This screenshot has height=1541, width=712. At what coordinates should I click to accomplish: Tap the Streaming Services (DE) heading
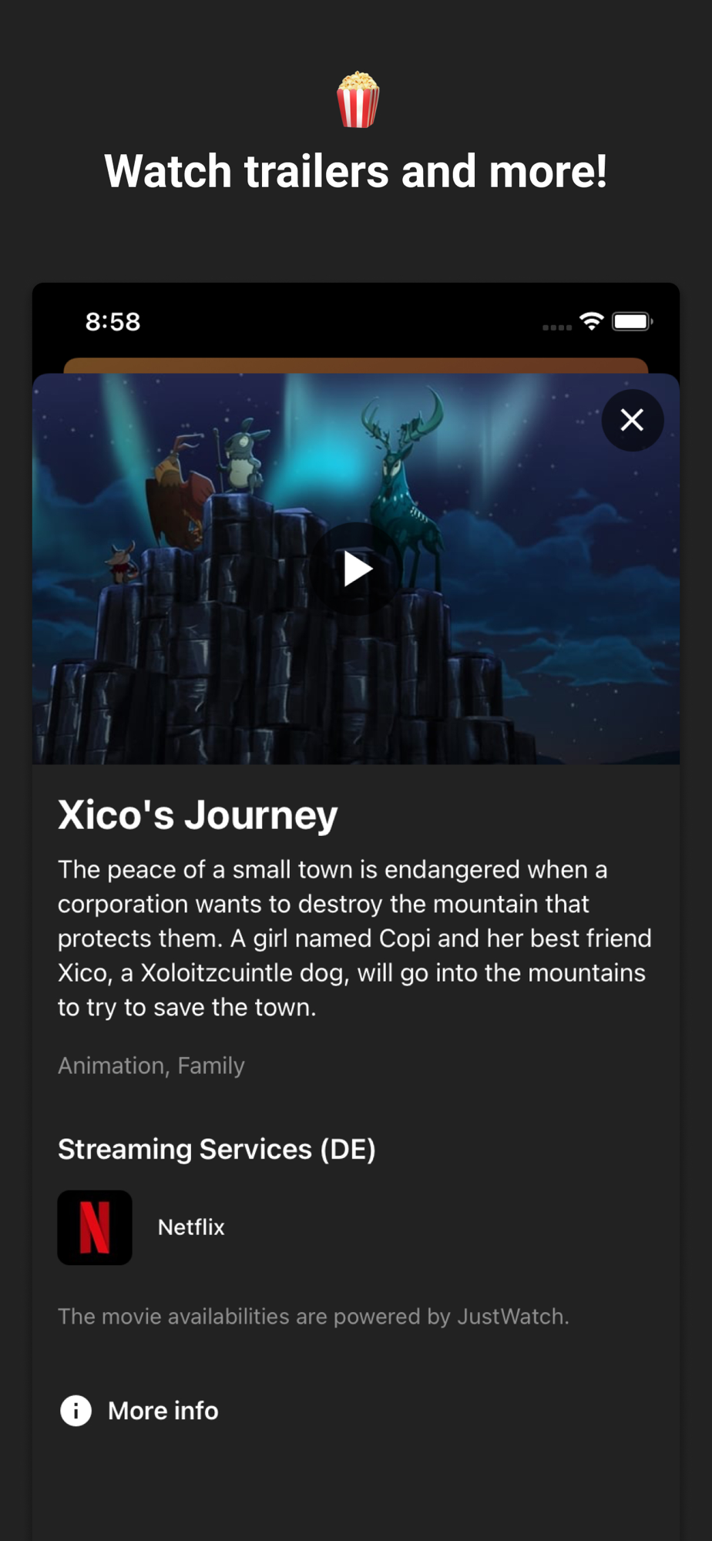click(x=217, y=1150)
